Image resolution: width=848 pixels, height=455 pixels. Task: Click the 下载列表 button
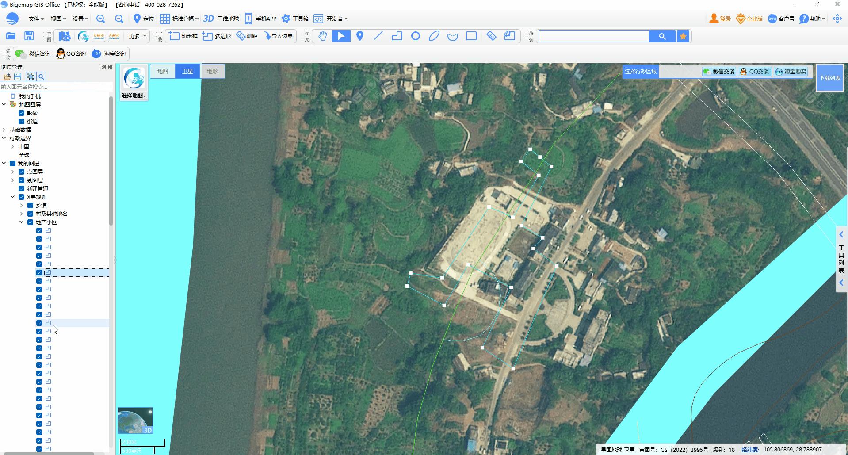click(x=829, y=78)
